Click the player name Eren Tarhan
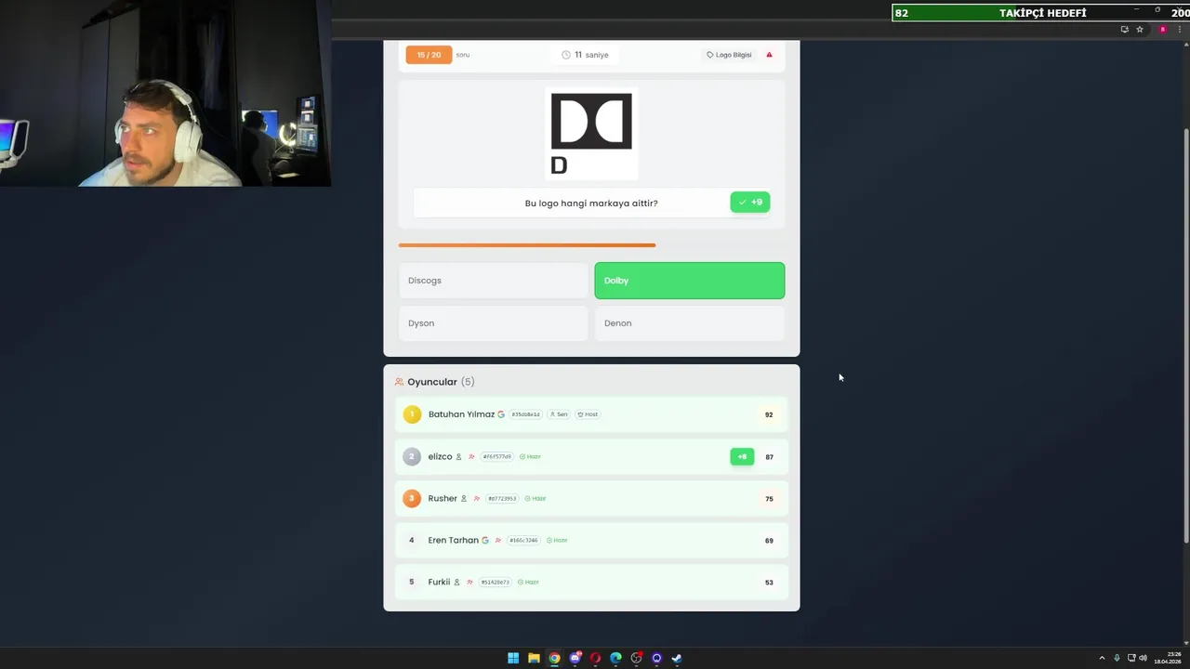Screen dimensions: 1190x669 coord(453,540)
